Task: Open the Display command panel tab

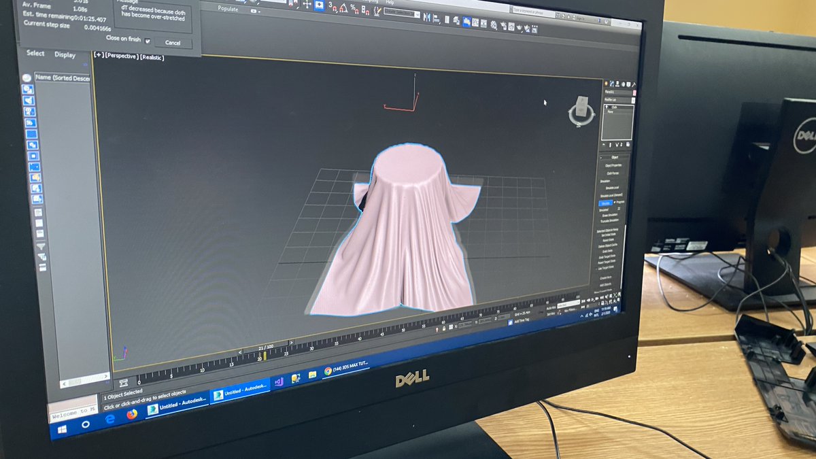Action: 628,84
